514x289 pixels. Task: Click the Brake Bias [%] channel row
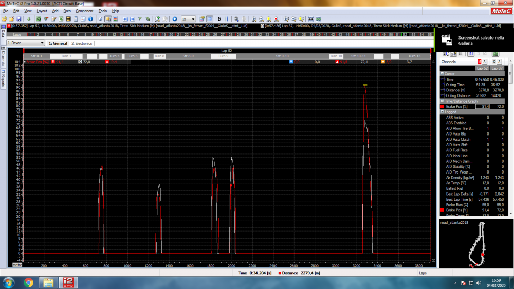(x=472, y=205)
